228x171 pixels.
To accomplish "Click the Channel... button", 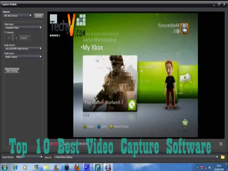I will point(25,38).
